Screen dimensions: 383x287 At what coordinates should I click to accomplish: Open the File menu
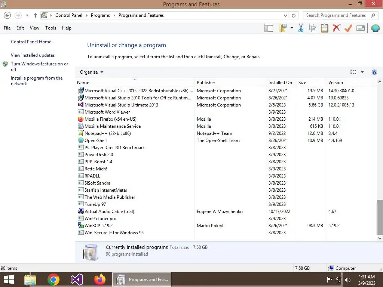point(7,28)
